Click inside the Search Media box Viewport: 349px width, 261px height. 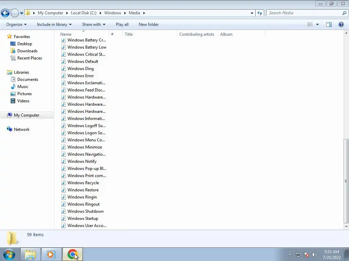[x=304, y=13]
